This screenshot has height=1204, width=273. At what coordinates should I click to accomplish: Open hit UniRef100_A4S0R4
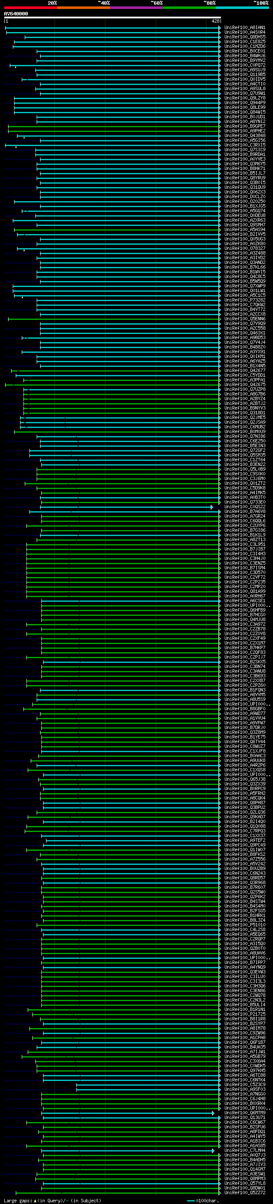[x=244, y=32]
